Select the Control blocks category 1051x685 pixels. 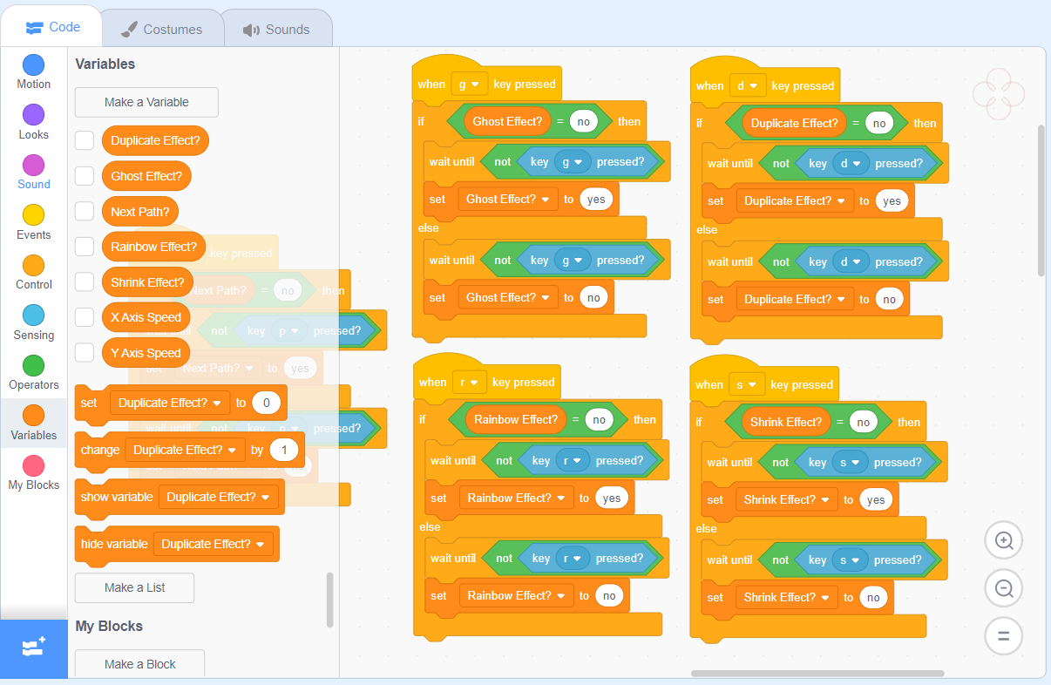point(33,272)
